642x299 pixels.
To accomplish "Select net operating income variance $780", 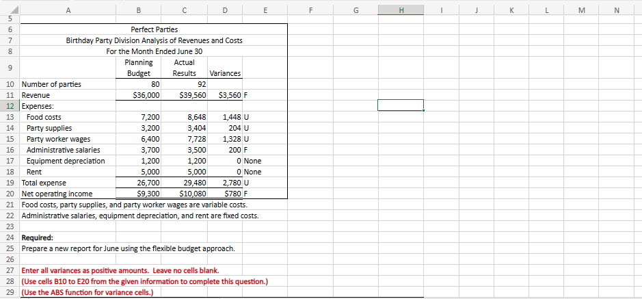I will click(x=225, y=194).
